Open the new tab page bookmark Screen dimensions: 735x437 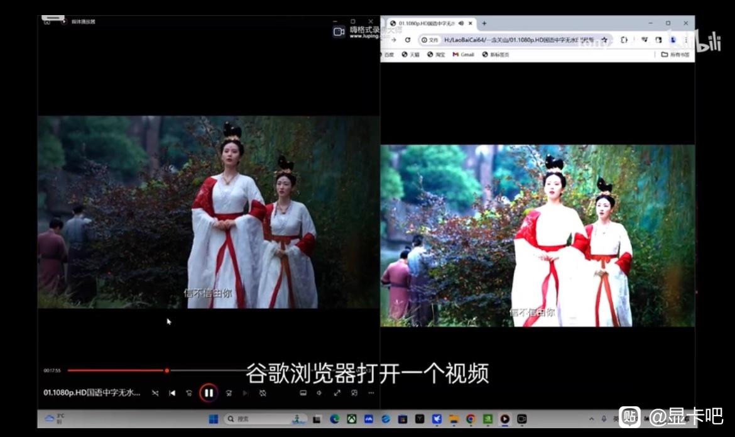[x=496, y=55]
